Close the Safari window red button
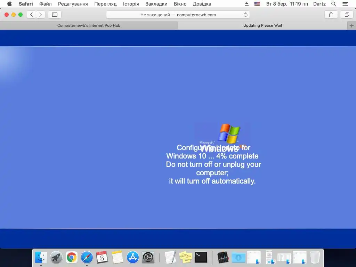 7,15
